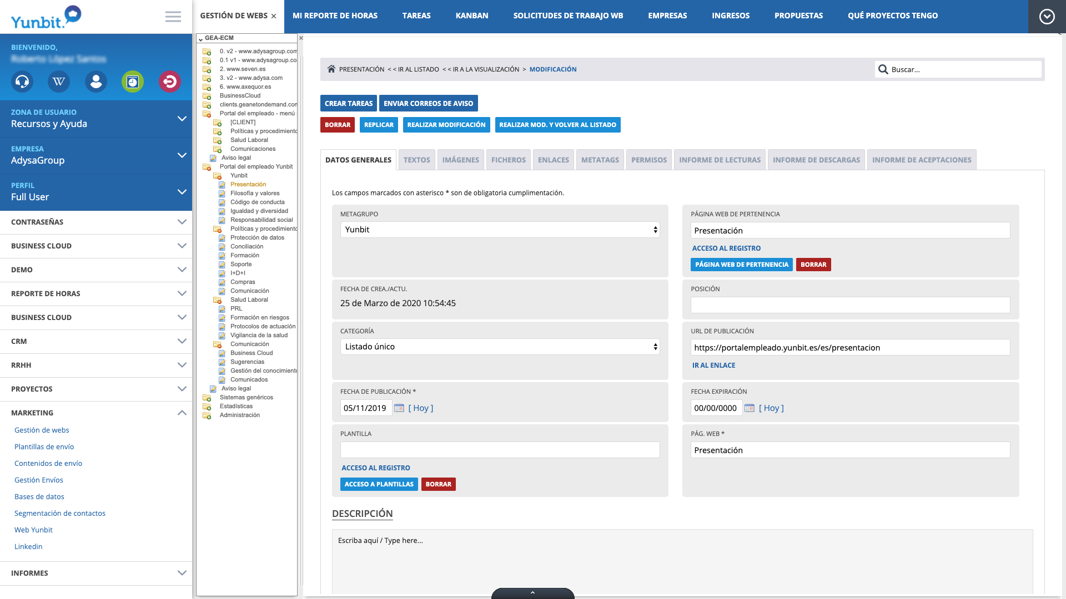The width and height of the screenshot is (1066, 599).
Task: Select Filosofía y valores in tree
Action: [x=255, y=194]
